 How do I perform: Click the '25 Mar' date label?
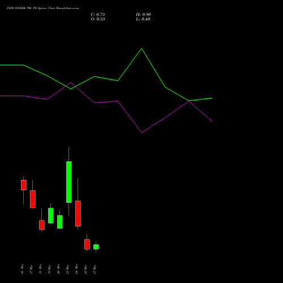coord(85,269)
